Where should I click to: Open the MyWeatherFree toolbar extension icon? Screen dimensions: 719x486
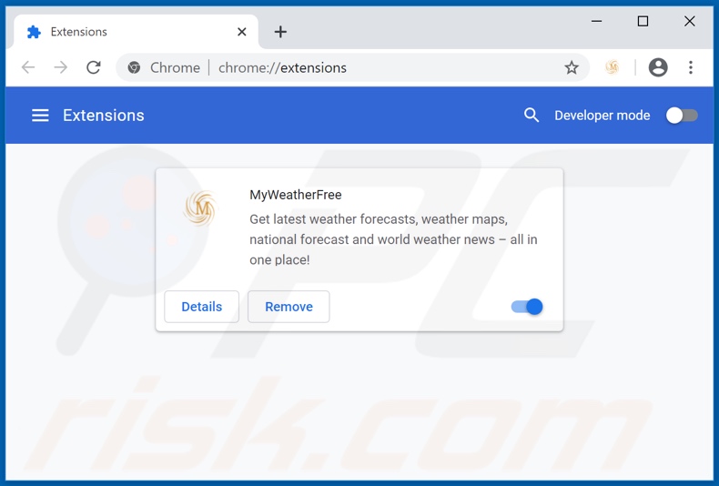point(613,67)
